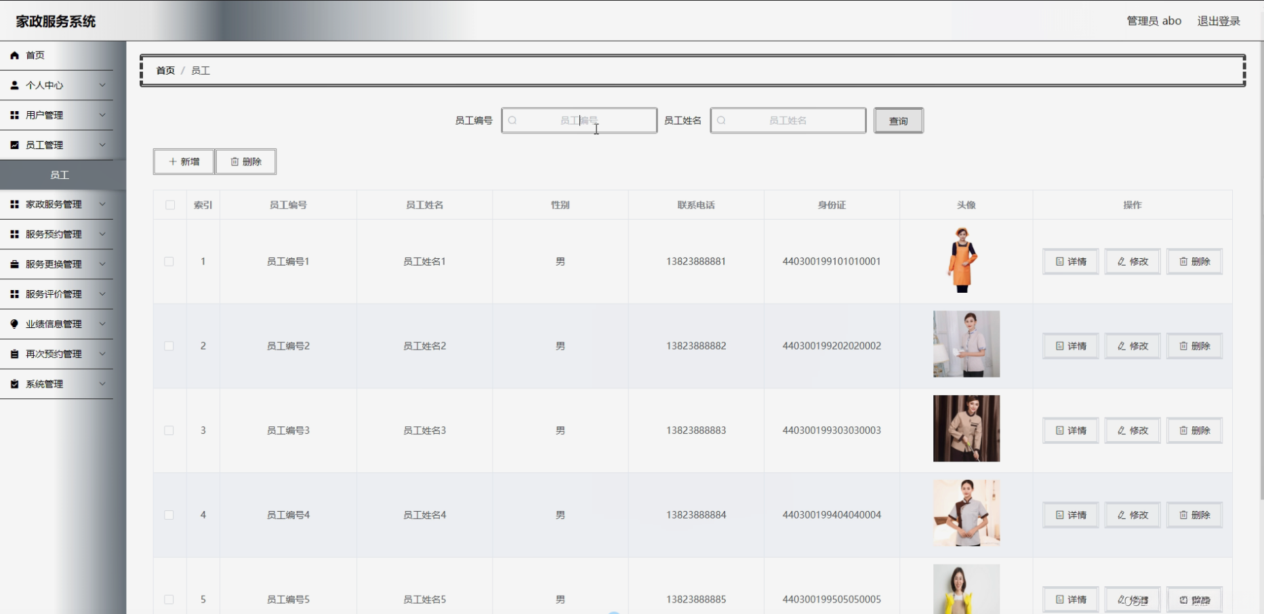Click the icon beside 员工管理
The height and width of the screenshot is (614, 1264).
point(14,145)
